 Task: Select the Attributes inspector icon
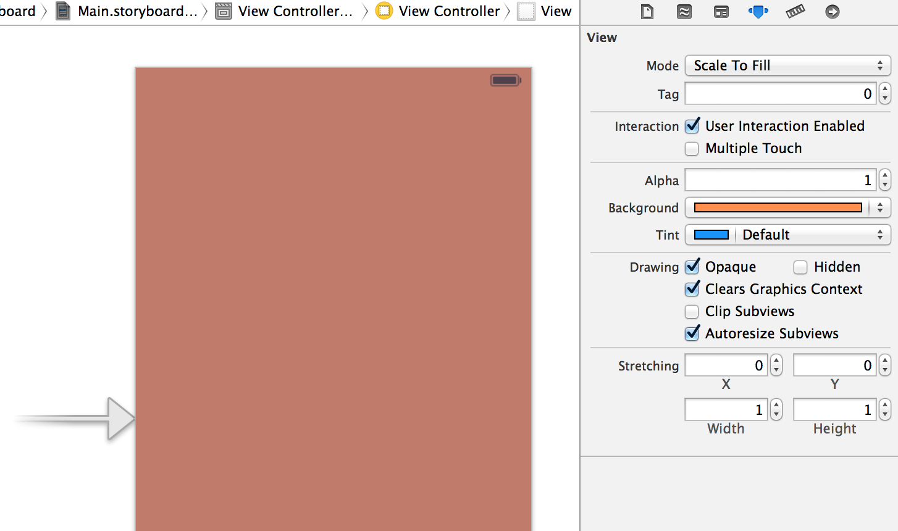pyautogui.click(x=758, y=12)
